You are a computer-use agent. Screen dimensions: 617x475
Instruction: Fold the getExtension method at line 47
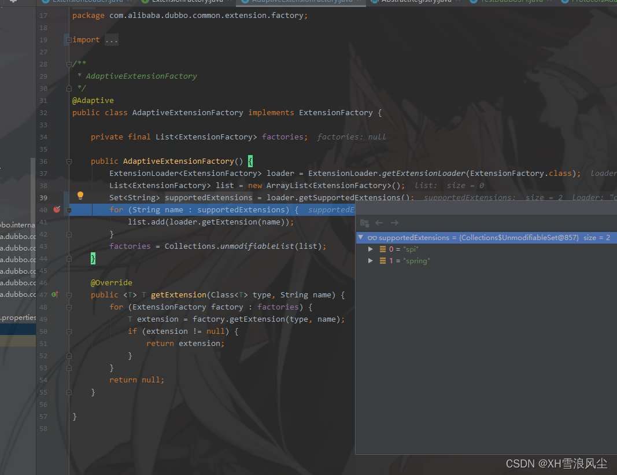click(69, 295)
